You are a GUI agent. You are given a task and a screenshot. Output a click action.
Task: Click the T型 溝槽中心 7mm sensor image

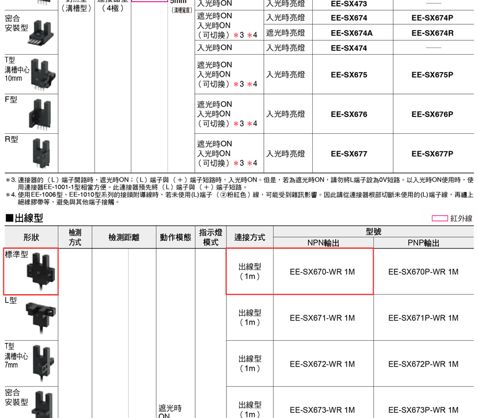pos(43,363)
